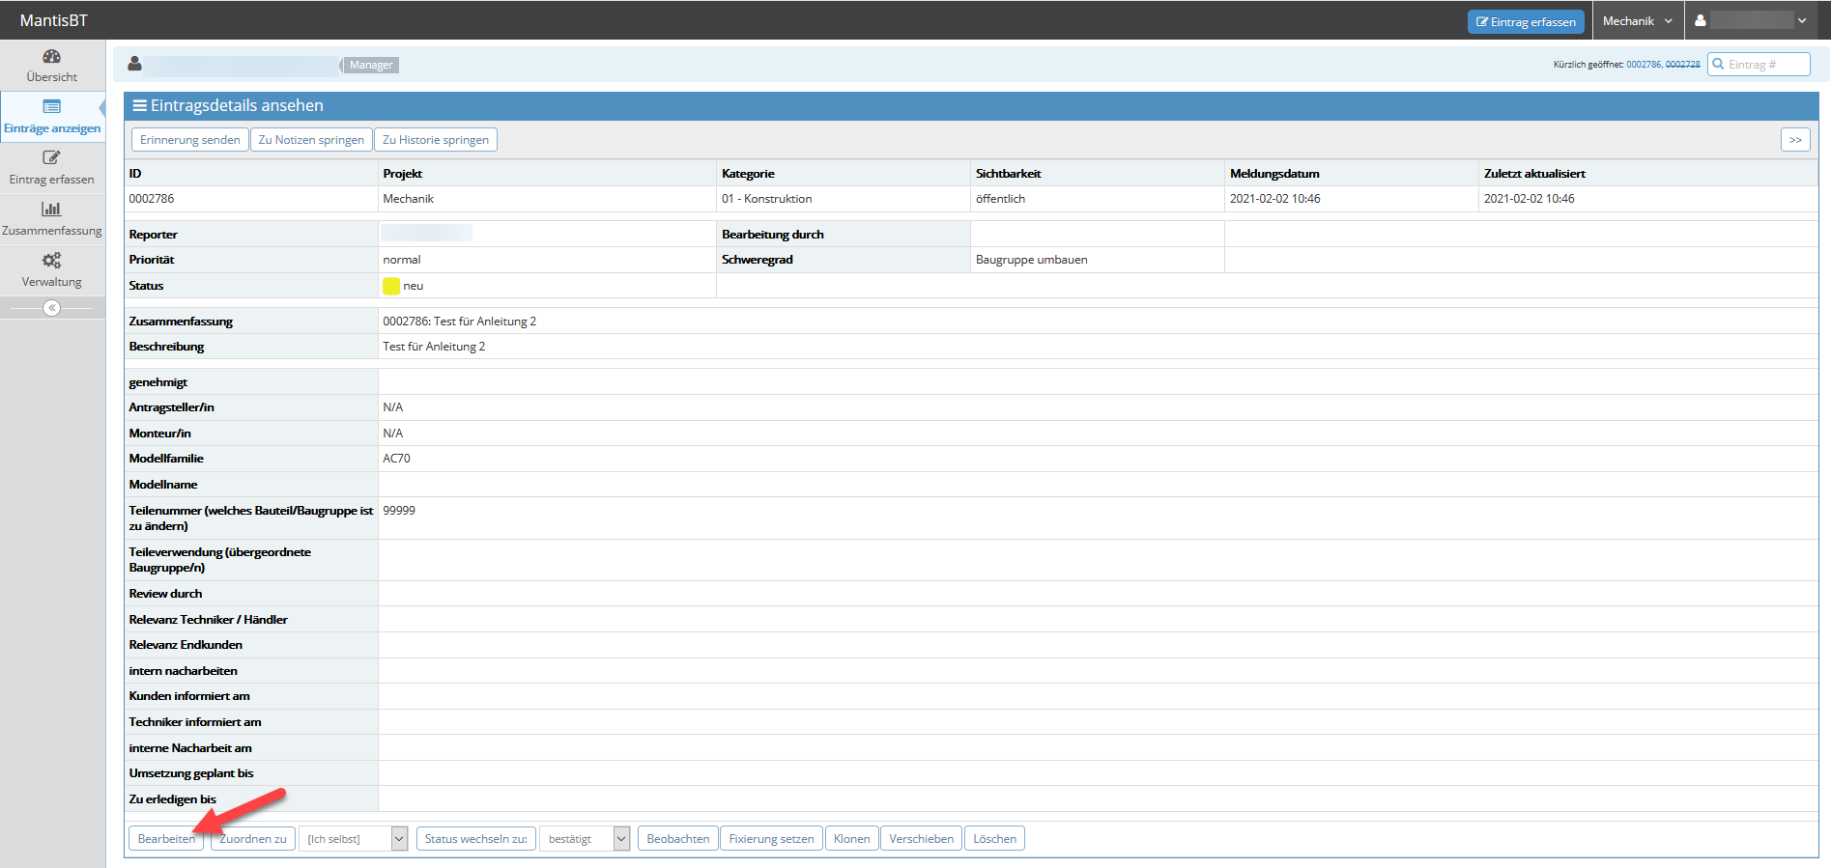1831x868 pixels.
Task: Open Verwaltung gears icon
Action: [x=52, y=261]
